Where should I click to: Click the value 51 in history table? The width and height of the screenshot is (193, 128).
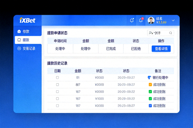point(78,77)
